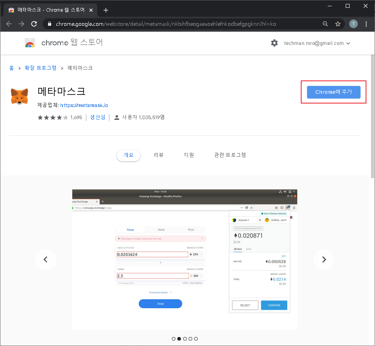The image size is (375, 346).
Task: Show previous screenshot with left arrow
Action: pos(46,259)
